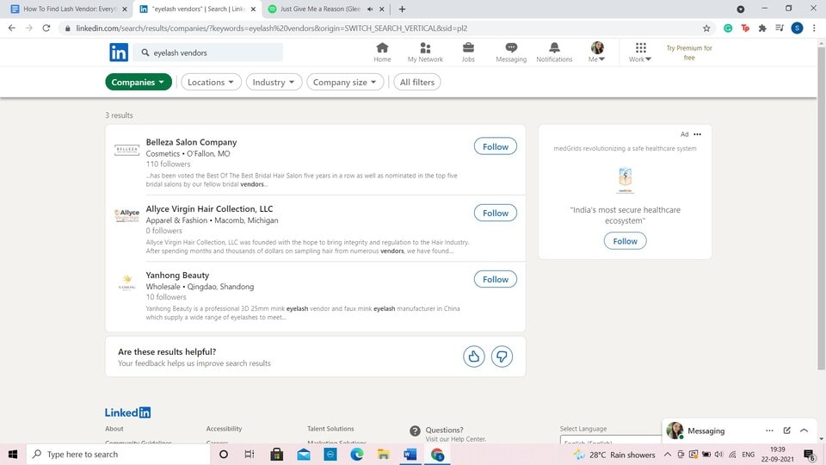The width and height of the screenshot is (826, 465).
Task: Click the LinkedIn footer logo
Action: [127, 412]
